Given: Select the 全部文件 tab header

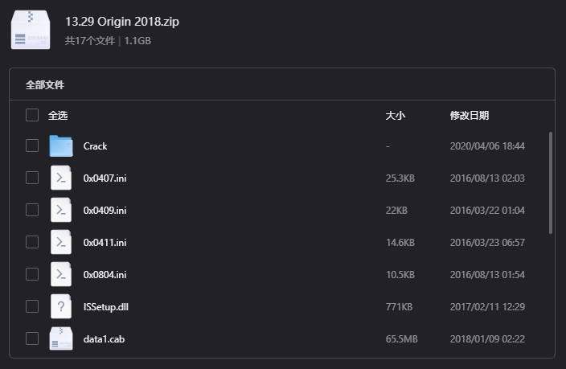Looking at the screenshot, I should pyautogui.click(x=45, y=85).
